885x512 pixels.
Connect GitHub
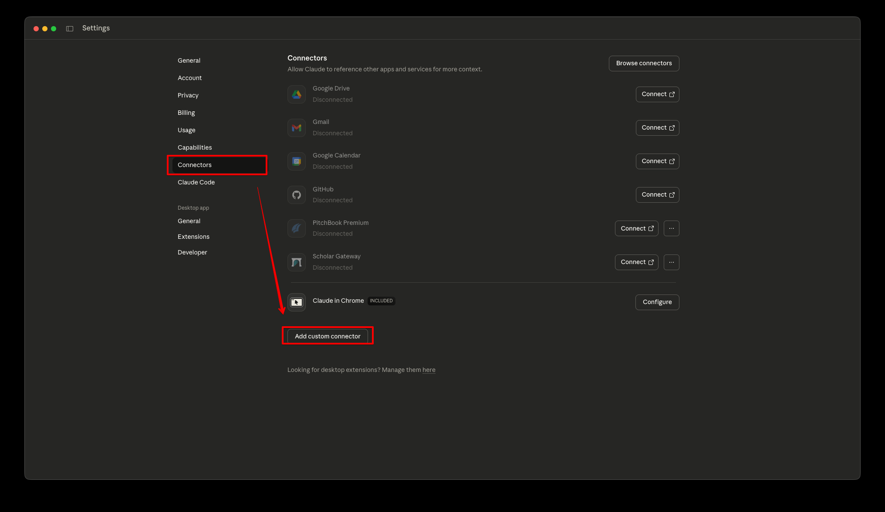point(658,195)
